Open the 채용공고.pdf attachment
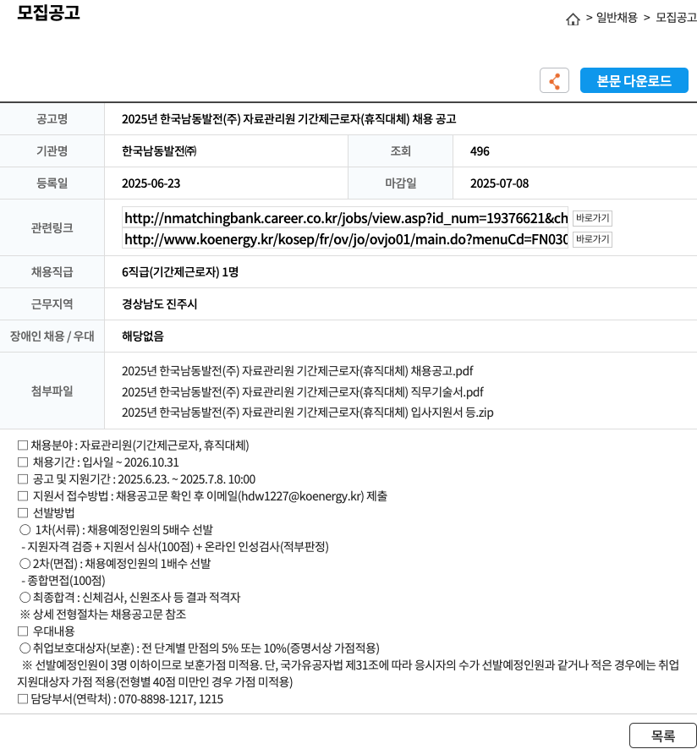Screen dimensions: 697x749 (x=298, y=371)
